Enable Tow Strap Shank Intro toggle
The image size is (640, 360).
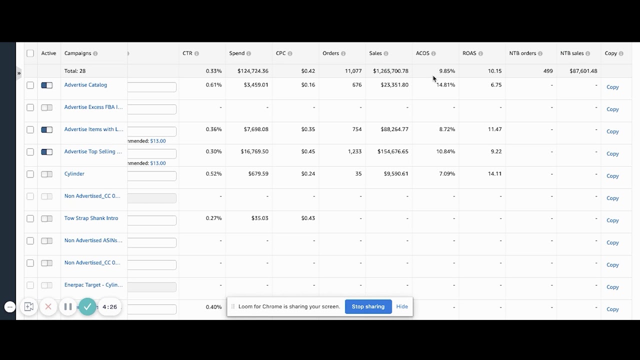[x=47, y=218]
